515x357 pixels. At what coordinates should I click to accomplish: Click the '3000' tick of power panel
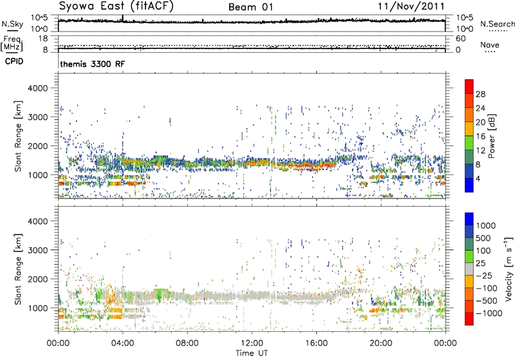pyautogui.click(x=37, y=117)
